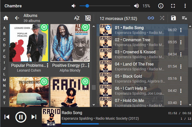Toggle shuffle for the queue
The width and height of the screenshot is (192, 127).
point(162,18)
